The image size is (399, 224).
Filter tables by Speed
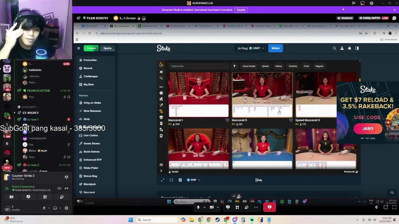(265, 66)
